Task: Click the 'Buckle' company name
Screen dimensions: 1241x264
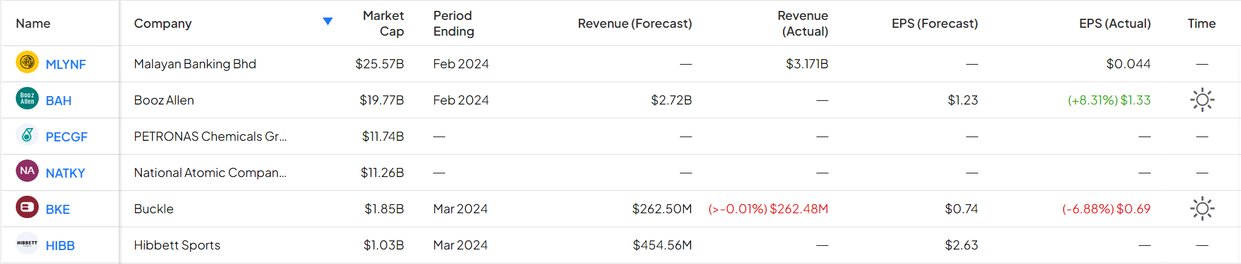Action: click(x=154, y=209)
